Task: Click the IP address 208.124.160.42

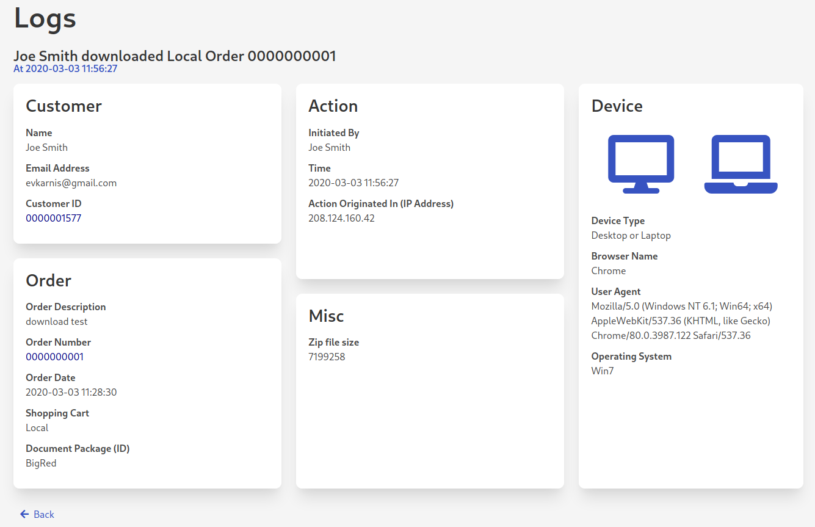Action: tap(342, 218)
